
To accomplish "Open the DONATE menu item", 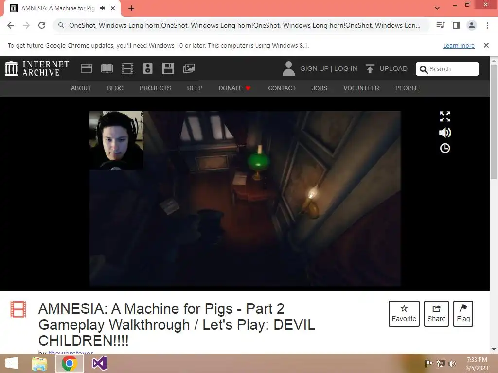I will (234, 88).
